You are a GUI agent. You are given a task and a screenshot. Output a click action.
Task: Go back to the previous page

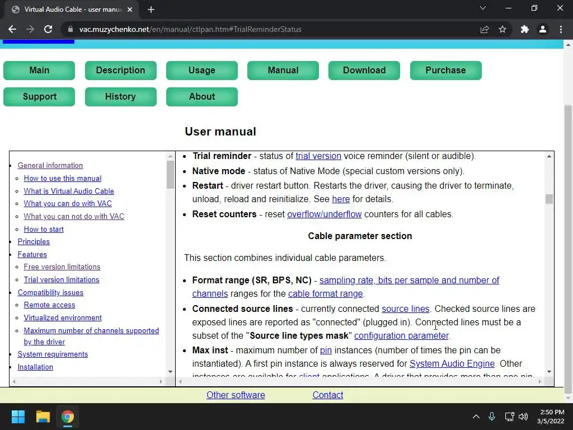12,29
